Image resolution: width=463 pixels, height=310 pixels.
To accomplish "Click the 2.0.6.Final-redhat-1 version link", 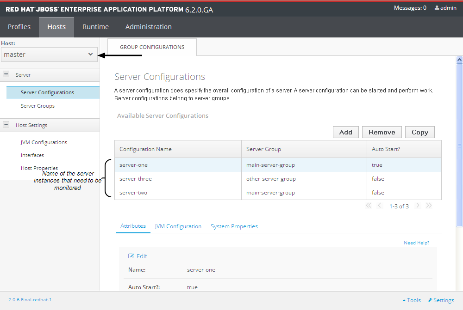I will pyautogui.click(x=30, y=300).
